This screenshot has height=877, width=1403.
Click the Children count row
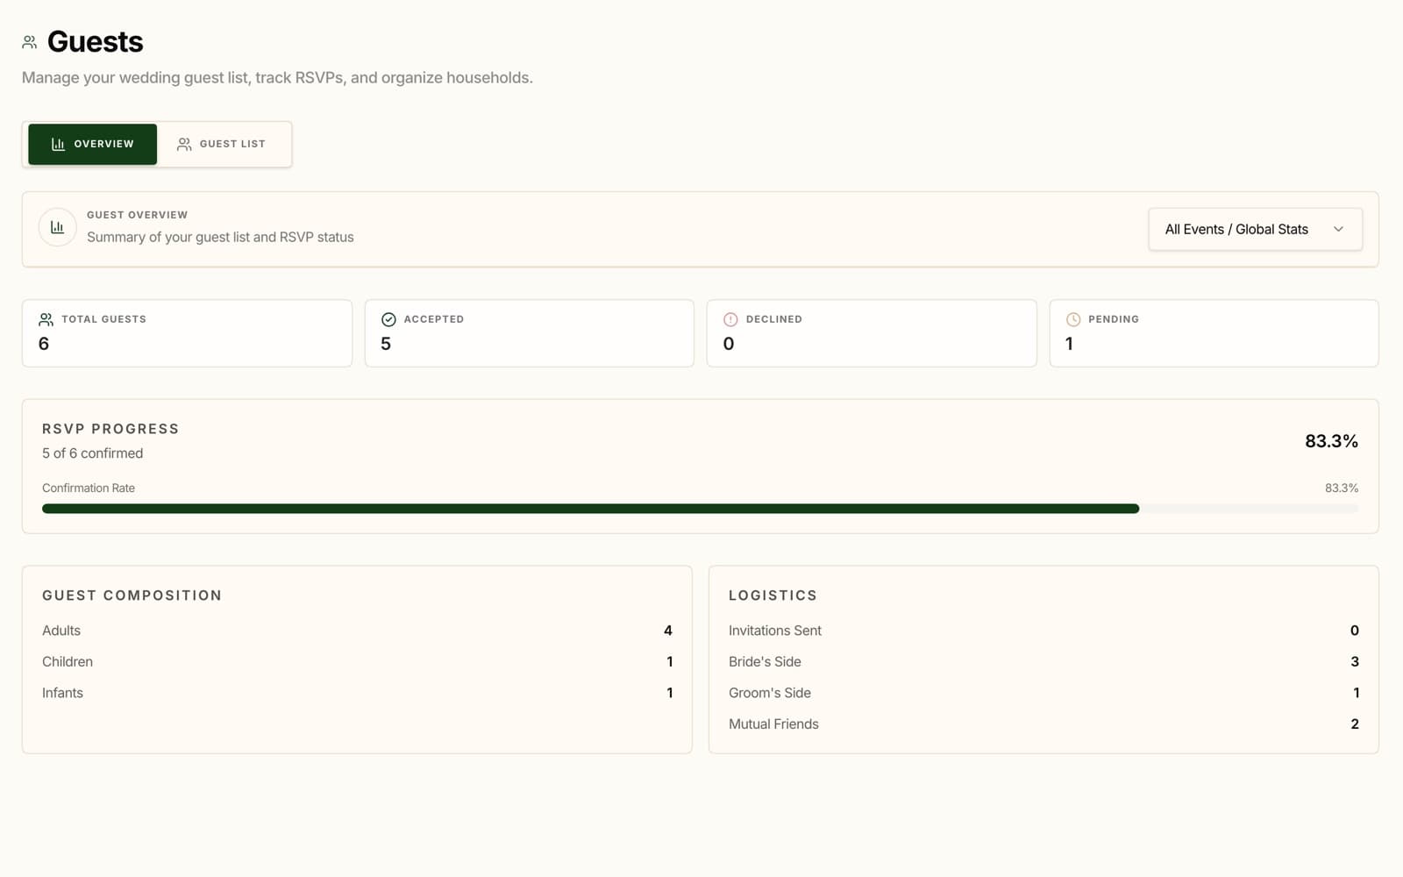click(357, 661)
